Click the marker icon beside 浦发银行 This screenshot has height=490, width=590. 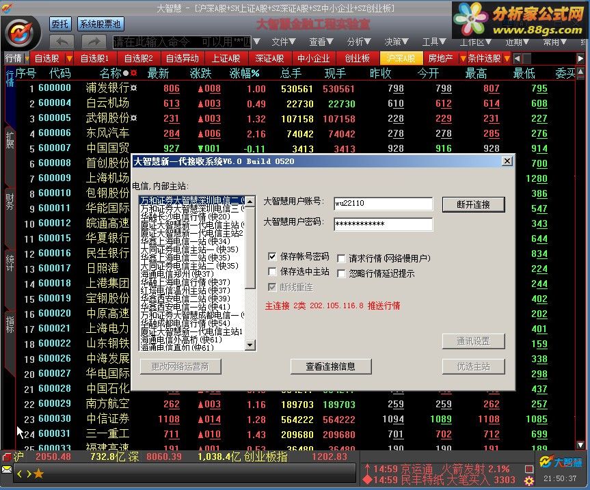click(133, 87)
